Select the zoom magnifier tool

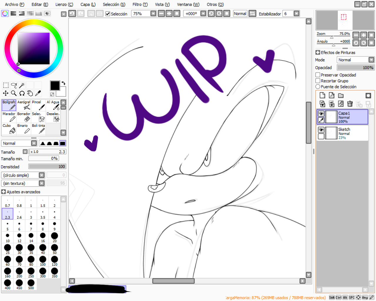[14, 93]
